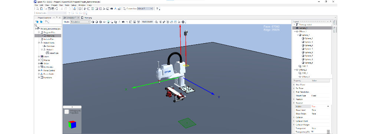Screen dimensions: 371x134
Task: Click the box primitive icon beside Mode dropdown
Action: (93, 22)
